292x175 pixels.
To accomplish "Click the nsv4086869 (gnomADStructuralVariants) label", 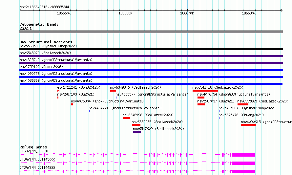I will (x=56, y=80).
